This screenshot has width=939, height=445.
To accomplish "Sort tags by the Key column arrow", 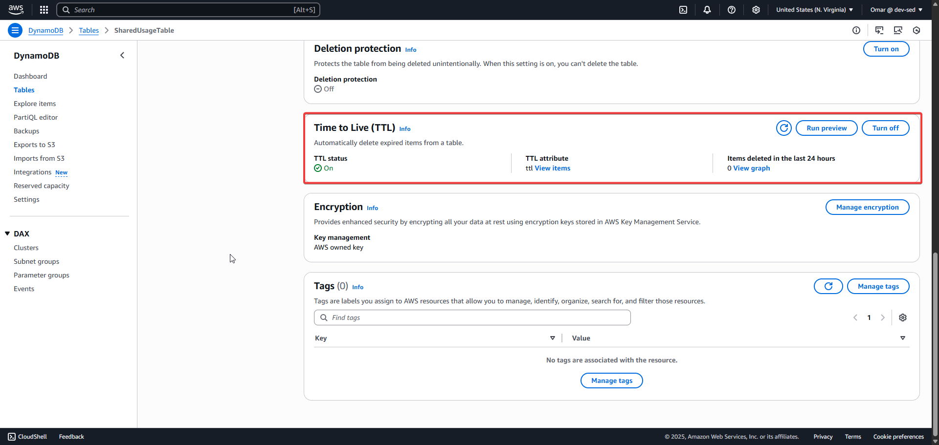I will [553, 338].
